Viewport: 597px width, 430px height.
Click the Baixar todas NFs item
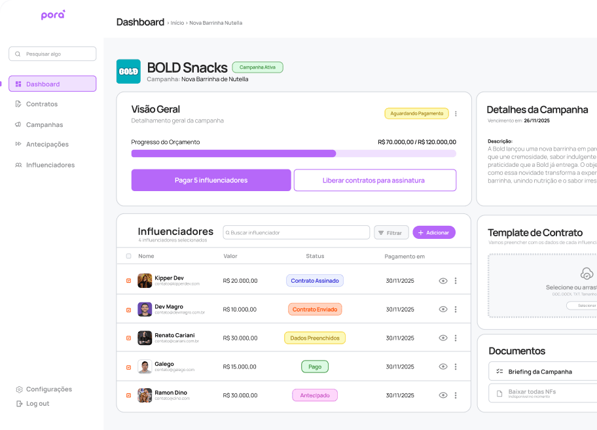point(543,393)
